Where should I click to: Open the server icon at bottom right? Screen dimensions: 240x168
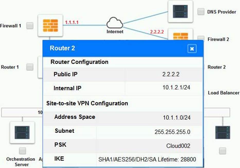point(223,132)
